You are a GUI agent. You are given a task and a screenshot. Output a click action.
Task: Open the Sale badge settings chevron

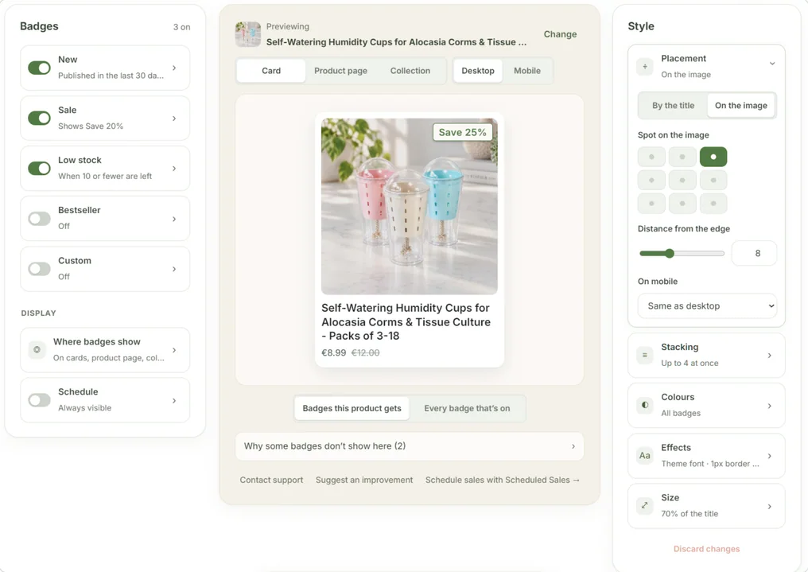coord(174,119)
